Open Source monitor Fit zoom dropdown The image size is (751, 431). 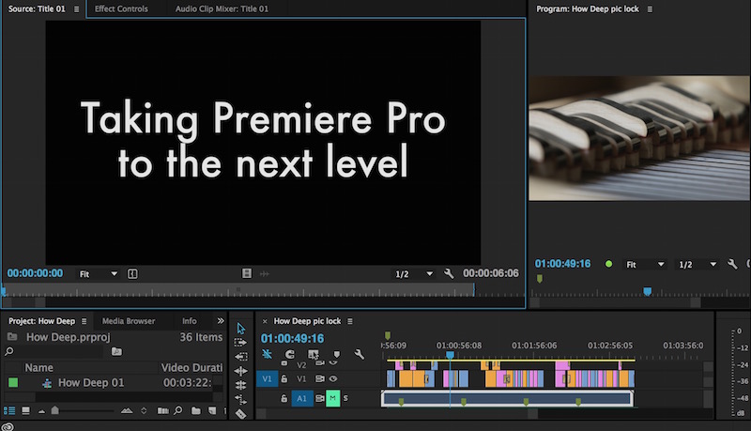(99, 274)
